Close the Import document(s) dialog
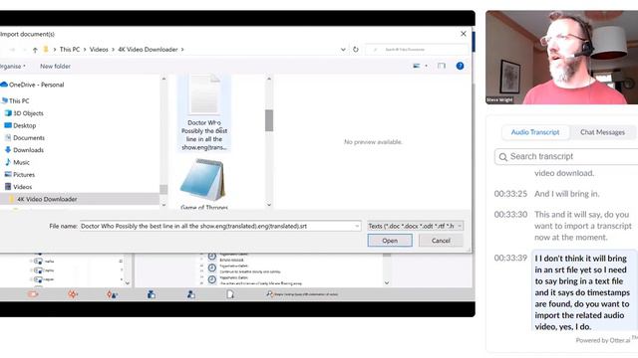Image resolution: width=638 pixels, height=358 pixels. tap(463, 34)
